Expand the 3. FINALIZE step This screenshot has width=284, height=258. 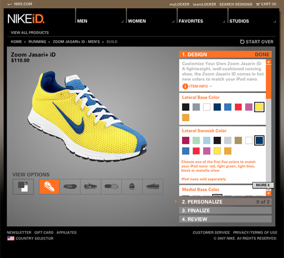(x=225, y=211)
